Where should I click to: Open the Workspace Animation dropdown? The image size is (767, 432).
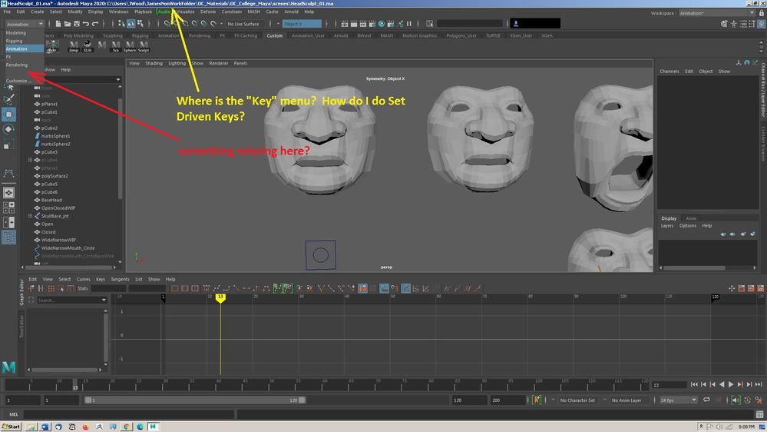click(717, 13)
